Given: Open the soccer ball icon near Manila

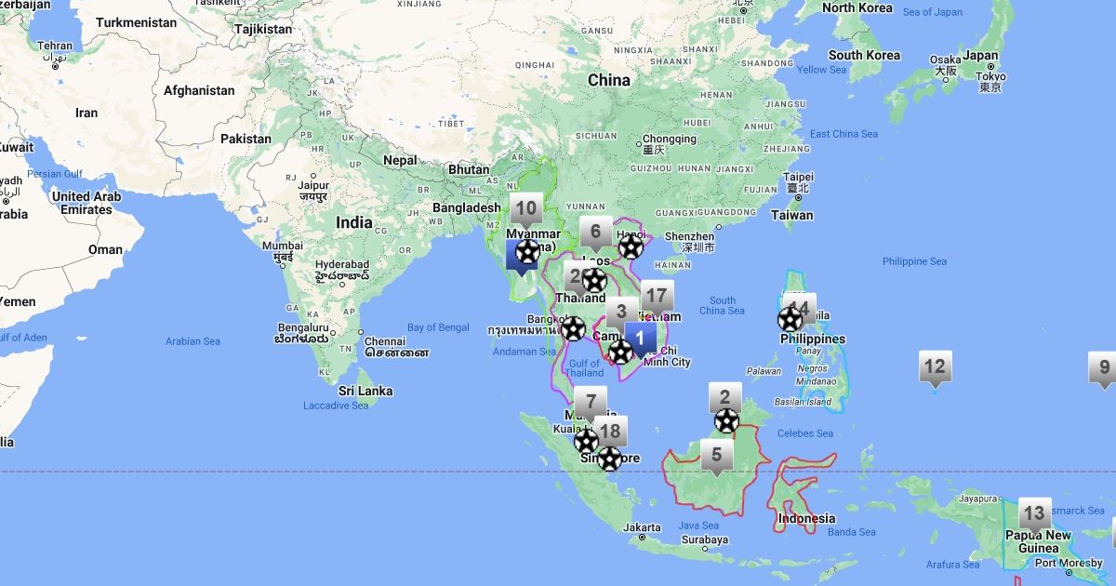Looking at the screenshot, I should [x=790, y=319].
